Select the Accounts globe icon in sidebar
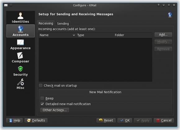 tap(20, 29)
